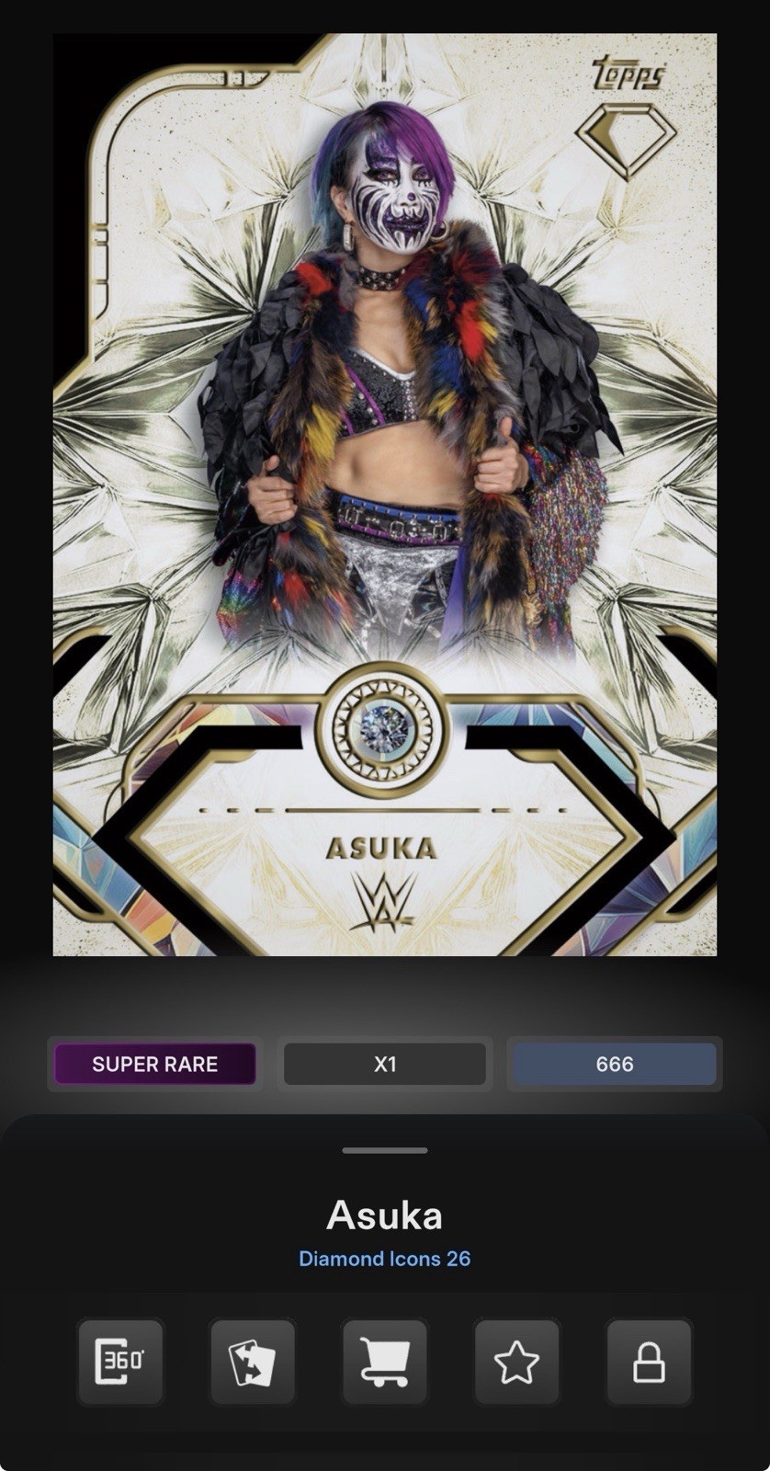
Task: Tap the Asuka title in details panel
Action: (385, 1215)
